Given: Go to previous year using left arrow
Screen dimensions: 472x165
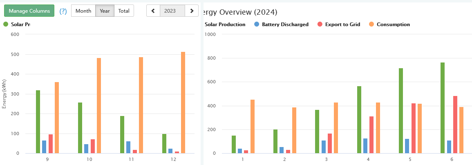Looking at the screenshot, I should tap(153, 11).
